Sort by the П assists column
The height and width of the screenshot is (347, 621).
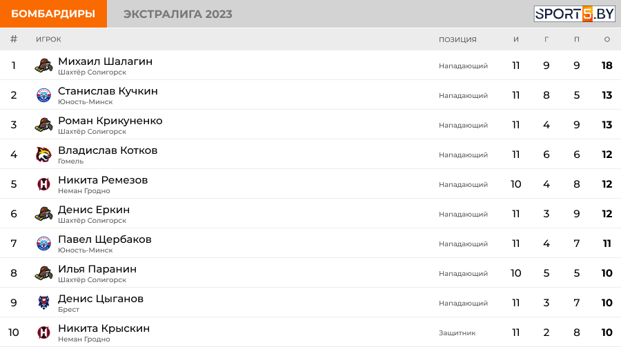[x=577, y=39]
